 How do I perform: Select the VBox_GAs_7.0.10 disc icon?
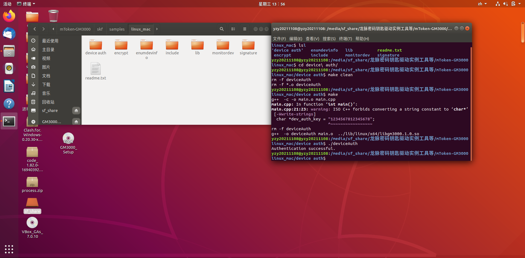click(32, 228)
